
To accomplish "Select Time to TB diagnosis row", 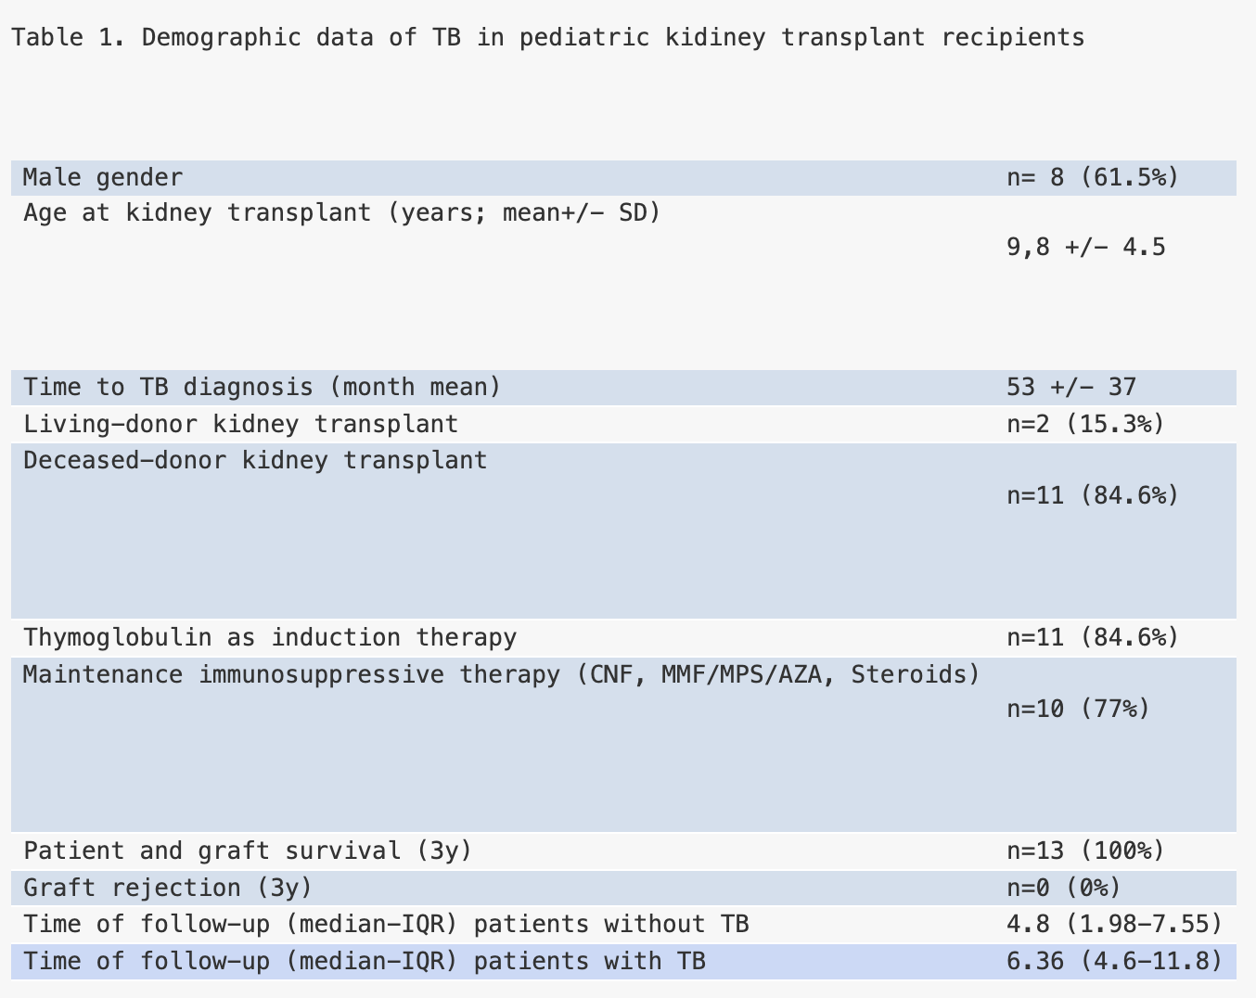I will [x=623, y=388].
